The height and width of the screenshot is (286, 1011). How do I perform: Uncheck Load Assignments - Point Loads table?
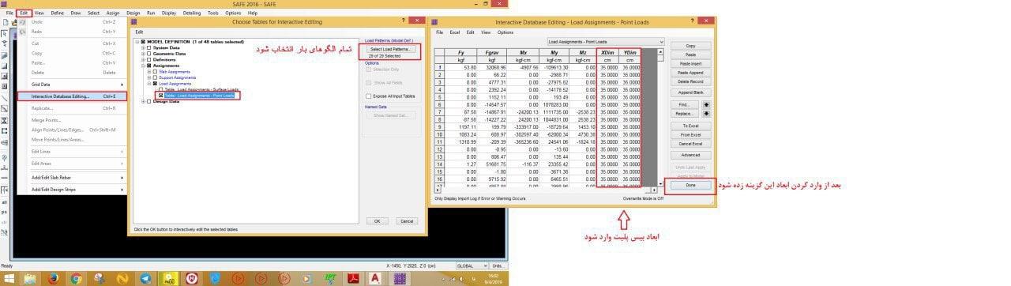pos(160,95)
